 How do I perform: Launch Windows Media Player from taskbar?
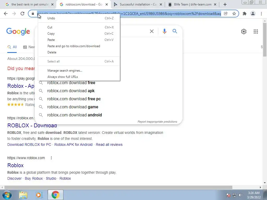pos(39,195)
